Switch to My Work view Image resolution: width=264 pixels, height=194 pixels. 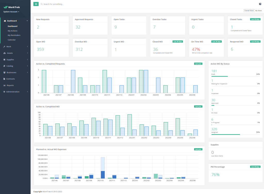coord(259,10)
